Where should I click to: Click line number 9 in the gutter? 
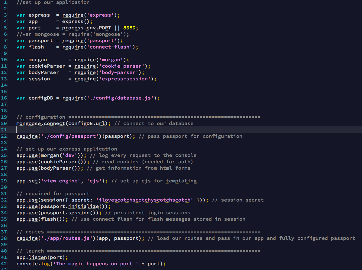[x=5, y=53]
